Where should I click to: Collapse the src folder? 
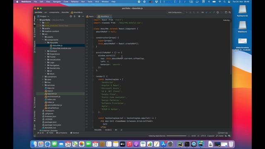(41, 34)
